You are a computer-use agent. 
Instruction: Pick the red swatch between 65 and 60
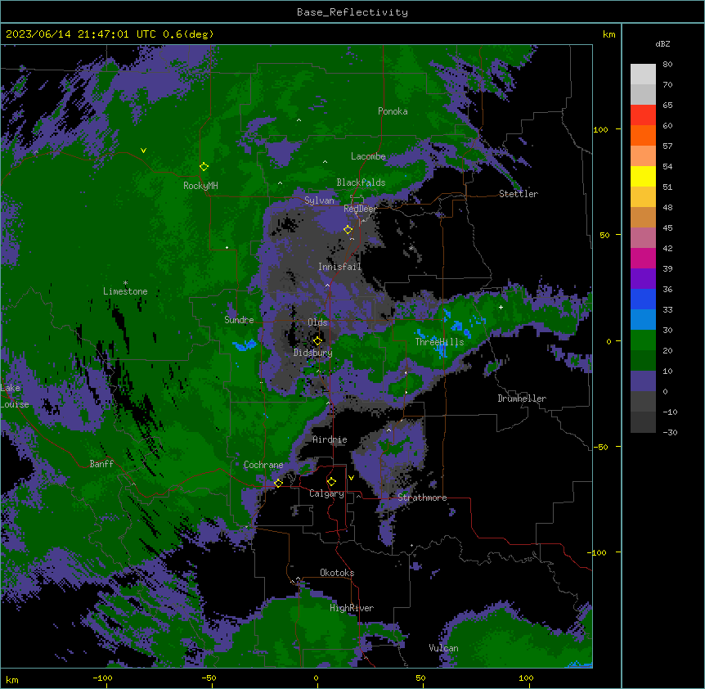coord(643,115)
